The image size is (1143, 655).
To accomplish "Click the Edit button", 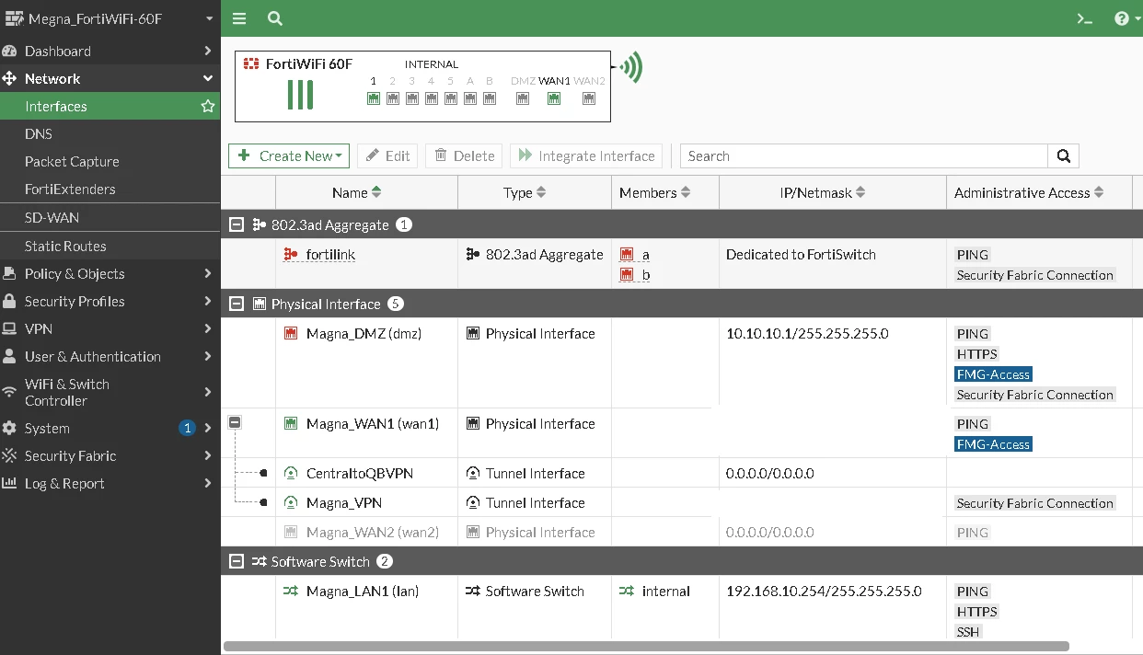I will pyautogui.click(x=387, y=156).
